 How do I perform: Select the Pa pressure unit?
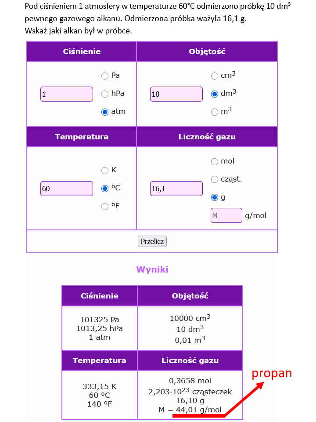tap(105, 76)
